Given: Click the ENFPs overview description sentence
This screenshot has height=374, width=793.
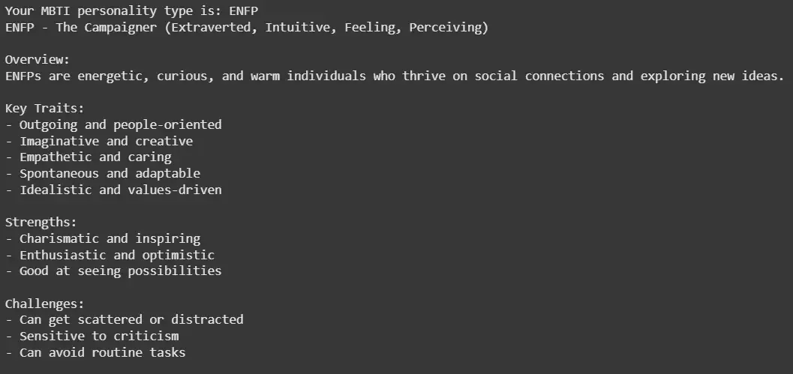Looking at the screenshot, I should pyautogui.click(x=395, y=76).
